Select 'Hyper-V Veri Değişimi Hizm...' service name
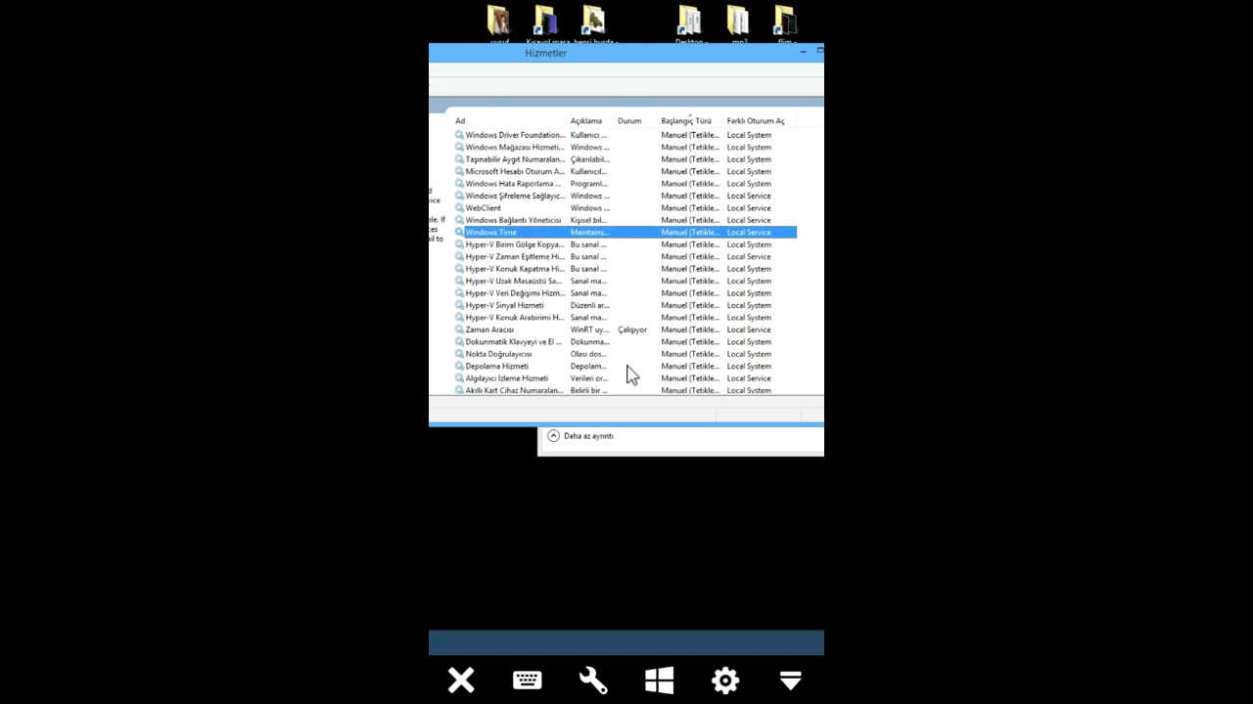The width and height of the screenshot is (1253, 704). [x=515, y=293]
